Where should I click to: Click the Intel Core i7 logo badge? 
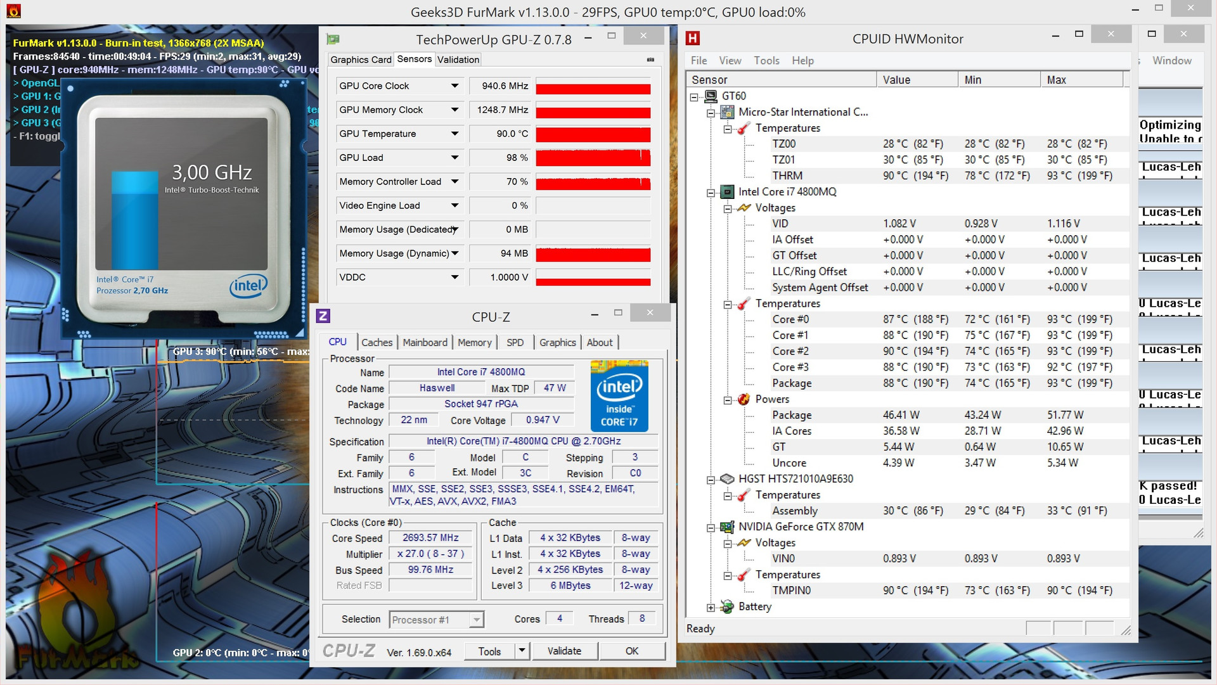pyautogui.click(x=619, y=396)
